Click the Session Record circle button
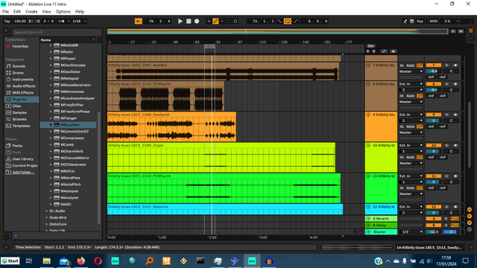The width and height of the screenshot is (477, 268). (x=236, y=22)
